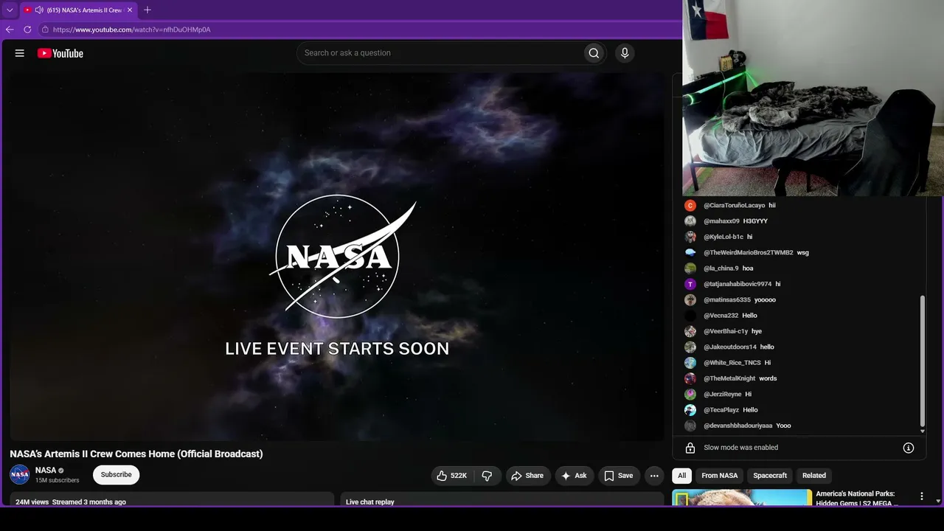This screenshot has width=944, height=531.
Task: Click the 24M views Streamed 3 months ago text
Action: [71, 502]
